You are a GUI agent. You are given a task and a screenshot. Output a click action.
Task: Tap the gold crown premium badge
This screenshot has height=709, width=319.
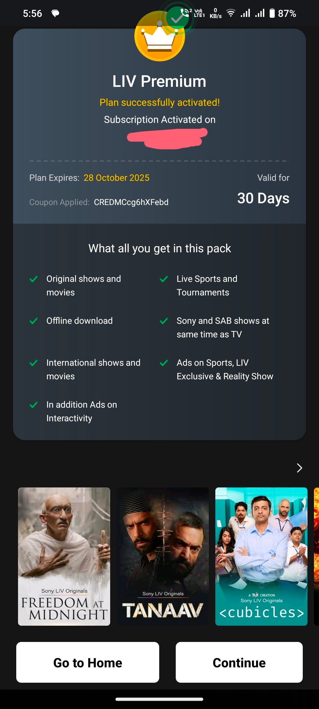pyautogui.click(x=159, y=36)
